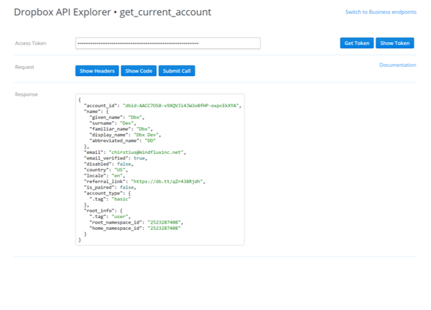Click the Get Token button
The height and width of the screenshot is (310, 431).
[356, 43]
